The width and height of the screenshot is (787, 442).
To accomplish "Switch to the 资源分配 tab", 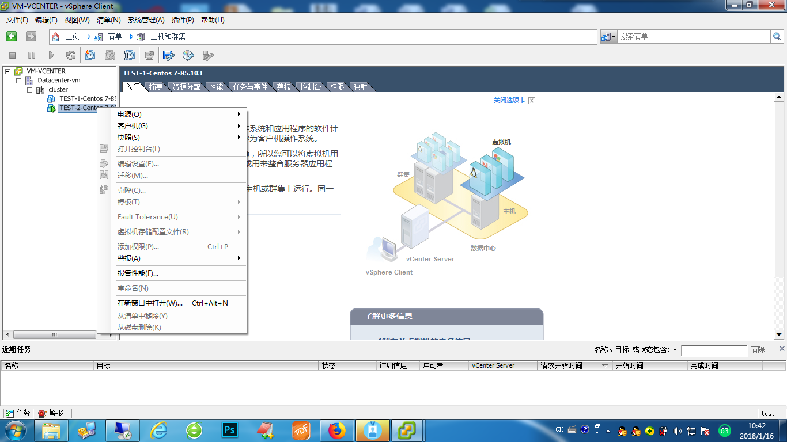I will [187, 87].
